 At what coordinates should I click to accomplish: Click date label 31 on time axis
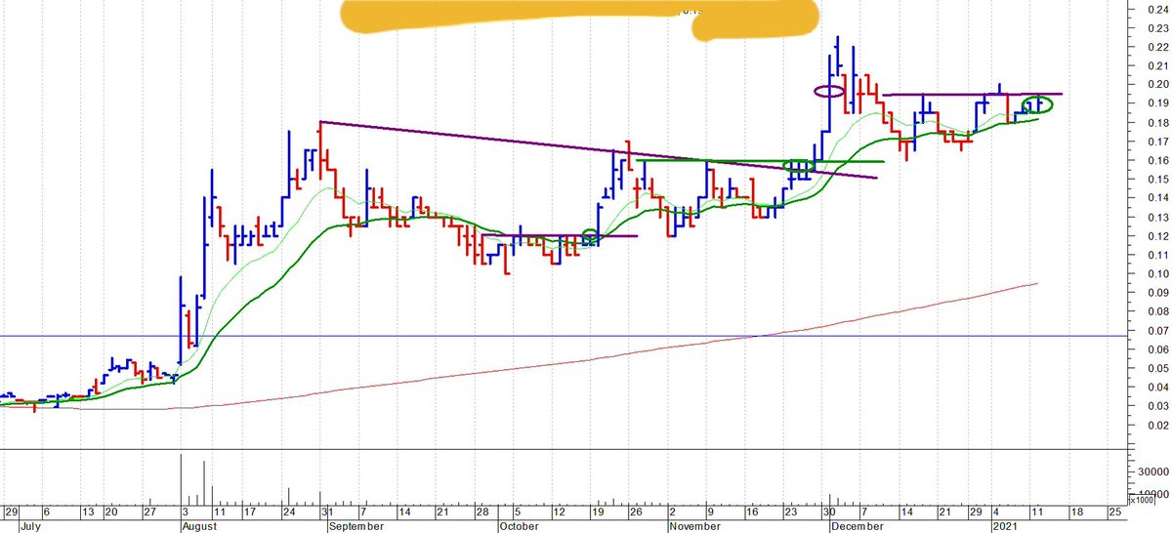pyautogui.click(x=329, y=512)
